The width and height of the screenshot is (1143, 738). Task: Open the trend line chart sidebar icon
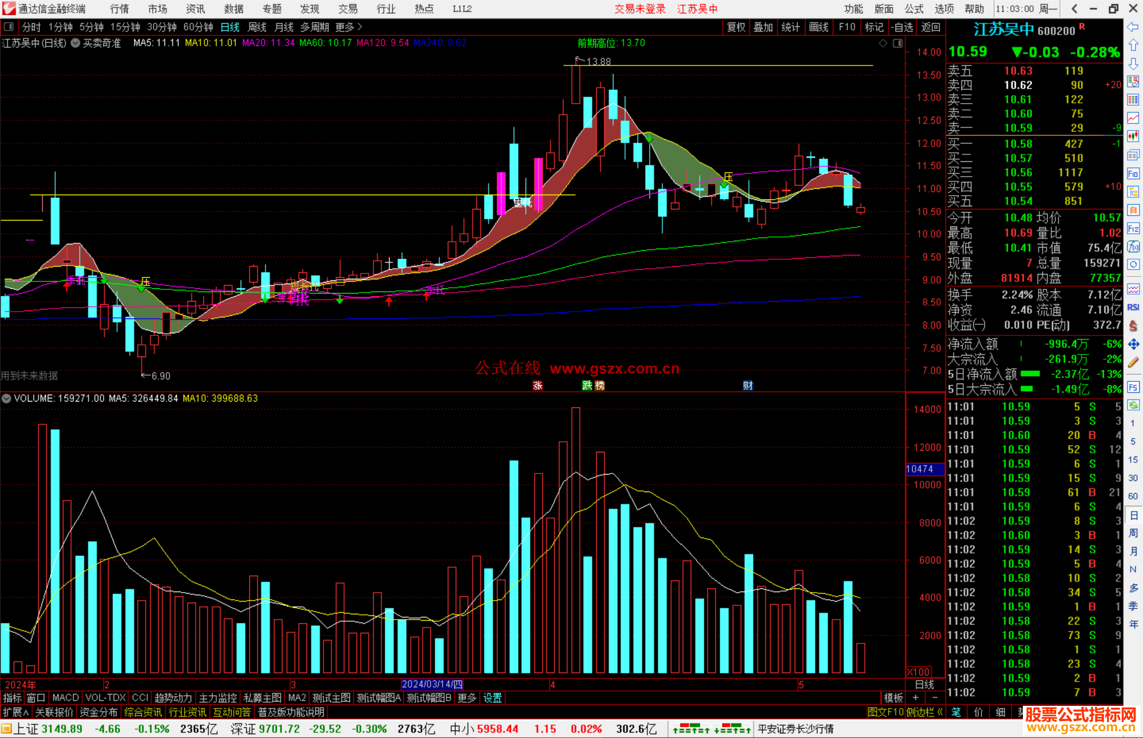pyautogui.click(x=1133, y=117)
